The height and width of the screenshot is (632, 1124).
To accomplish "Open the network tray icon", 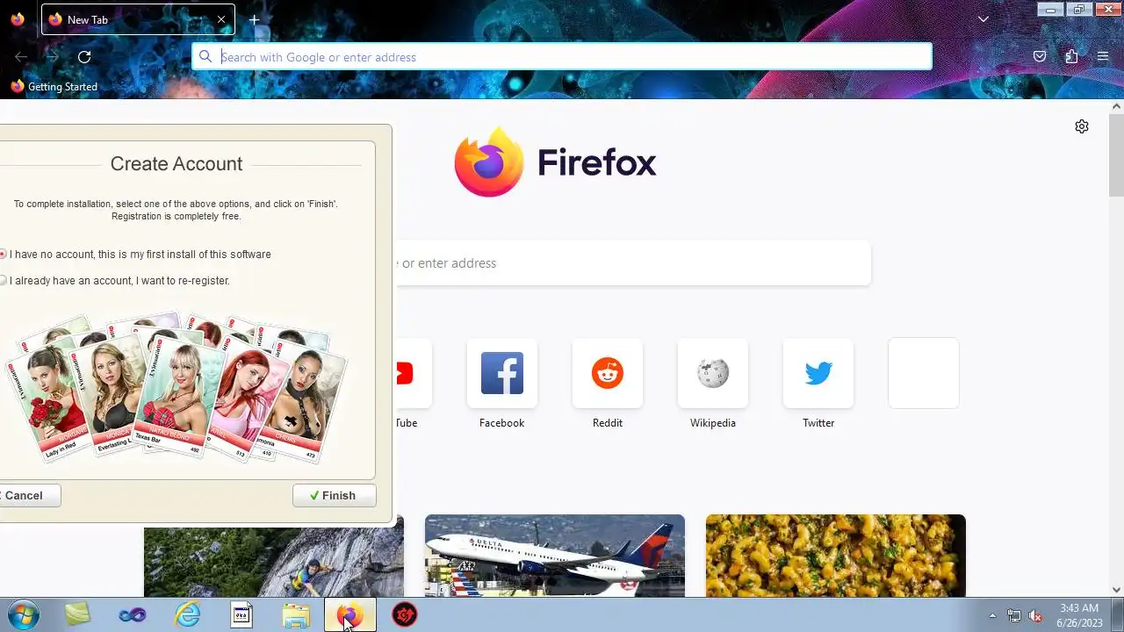I will (x=1014, y=615).
